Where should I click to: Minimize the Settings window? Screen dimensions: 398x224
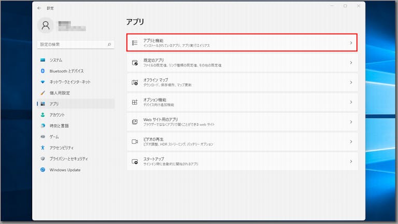(332, 6)
